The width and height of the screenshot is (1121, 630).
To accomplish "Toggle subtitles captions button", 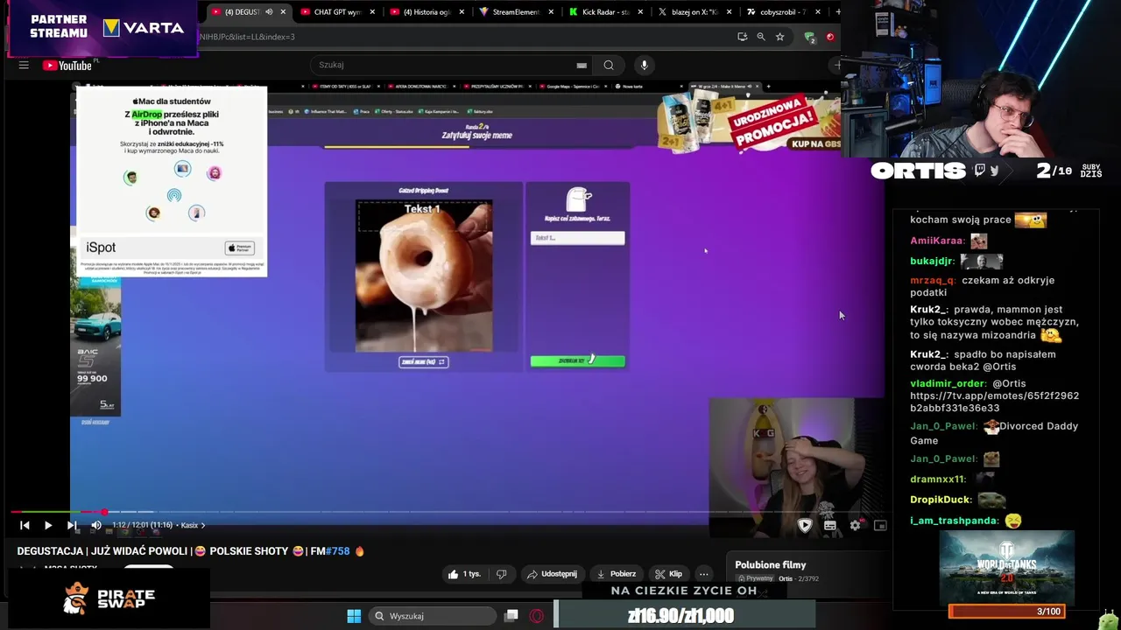I will click(x=829, y=525).
